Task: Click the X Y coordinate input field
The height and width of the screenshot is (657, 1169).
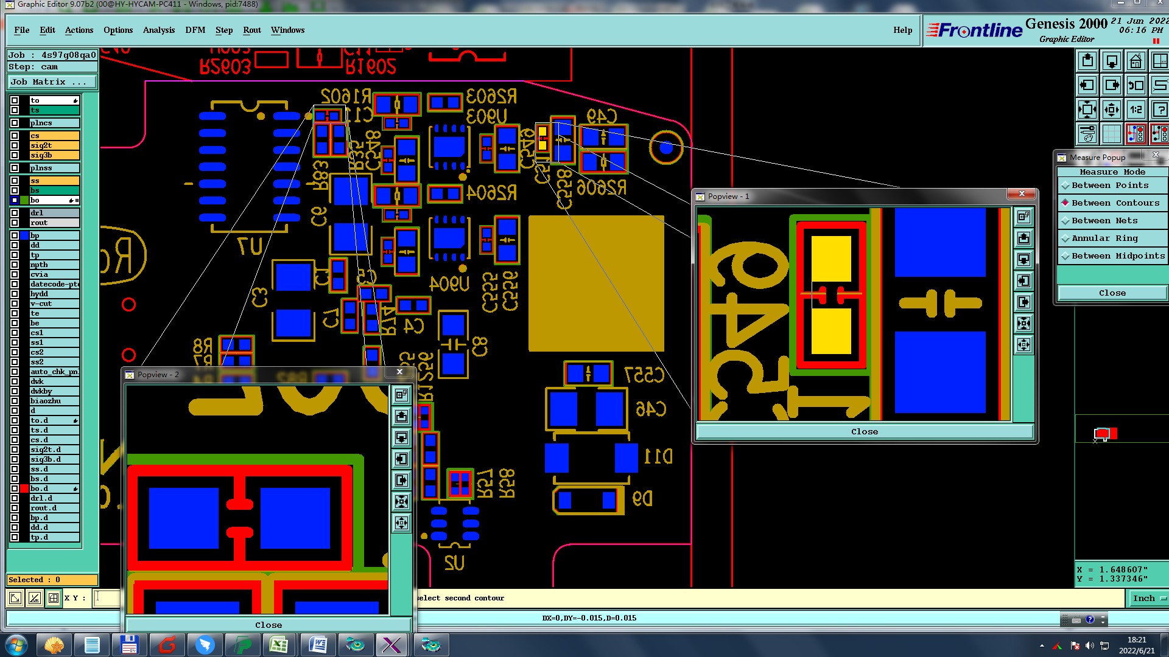Action: point(107,598)
